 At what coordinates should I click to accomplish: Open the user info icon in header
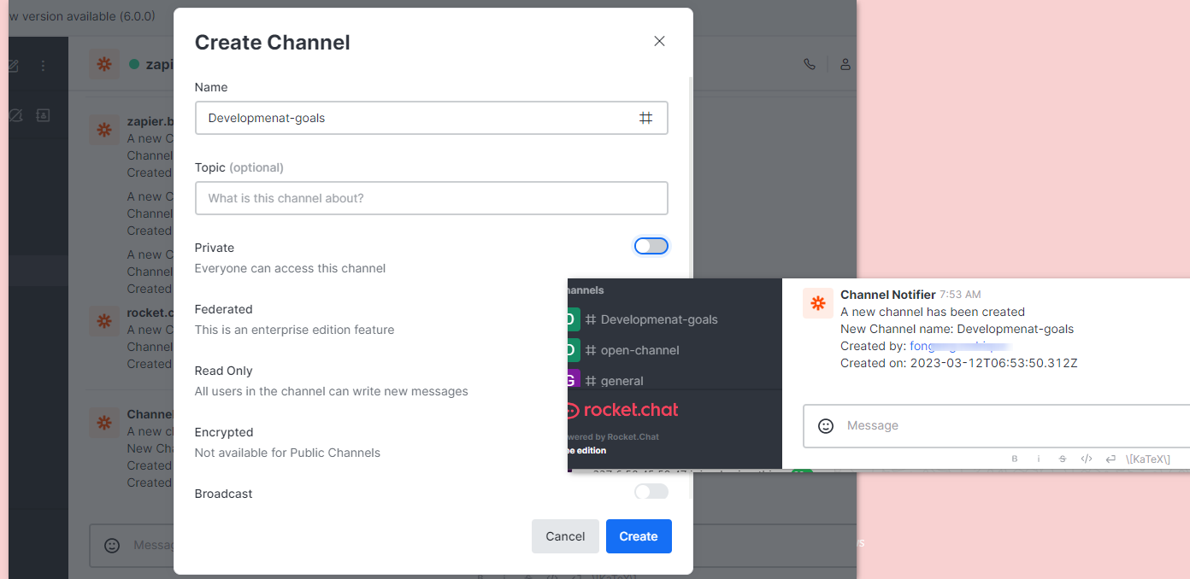(x=845, y=64)
